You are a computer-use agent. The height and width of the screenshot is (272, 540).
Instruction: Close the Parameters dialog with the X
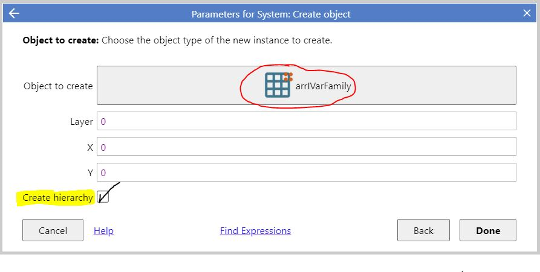pos(527,13)
